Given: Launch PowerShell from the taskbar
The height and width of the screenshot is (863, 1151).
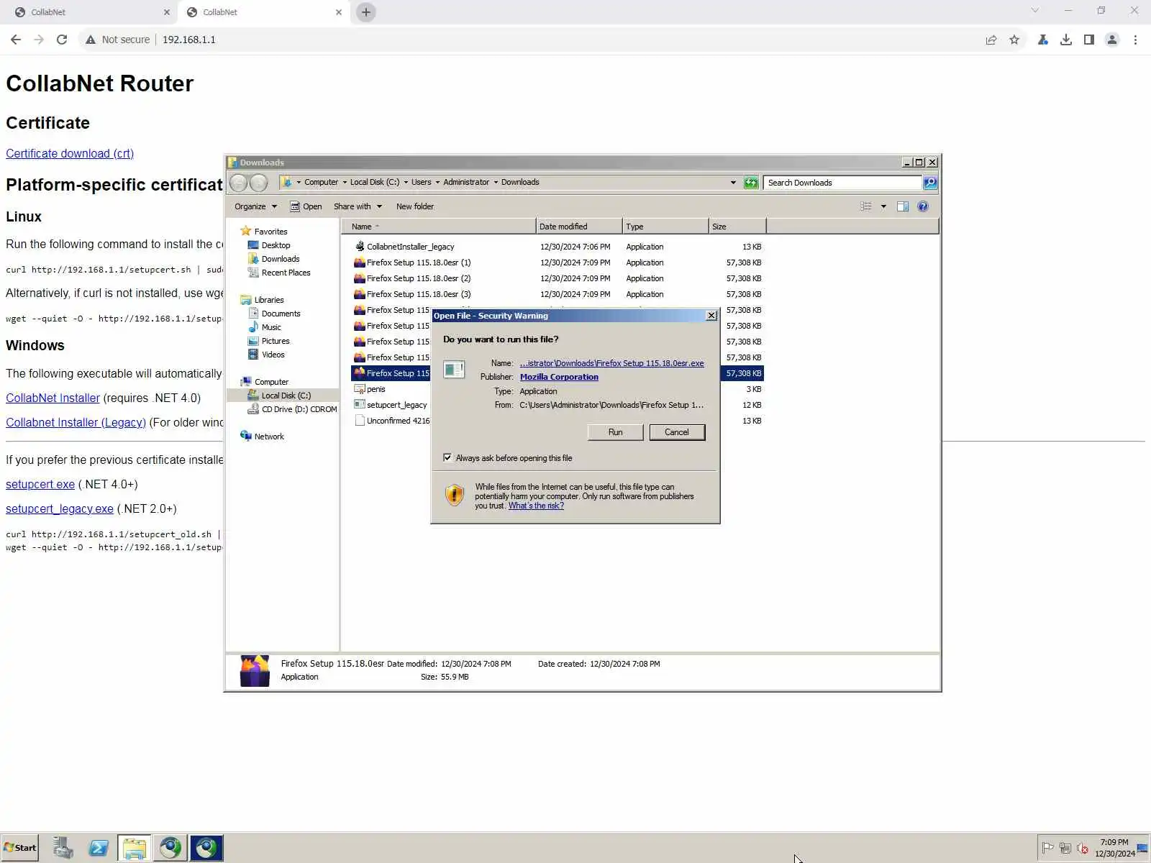Looking at the screenshot, I should pos(99,848).
